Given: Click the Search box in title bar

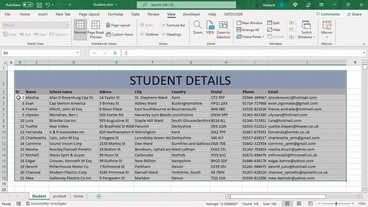Looking at the screenshot, I should tap(186, 5).
